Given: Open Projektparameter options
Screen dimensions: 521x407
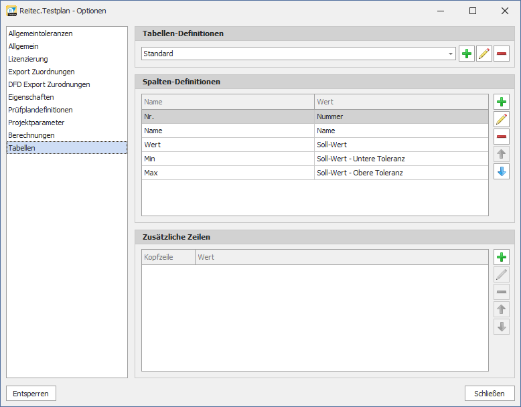Looking at the screenshot, I should click(36, 123).
